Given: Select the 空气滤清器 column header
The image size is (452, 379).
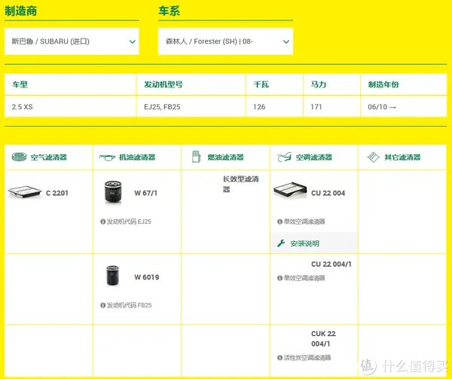Looking at the screenshot, I should tap(48, 157).
